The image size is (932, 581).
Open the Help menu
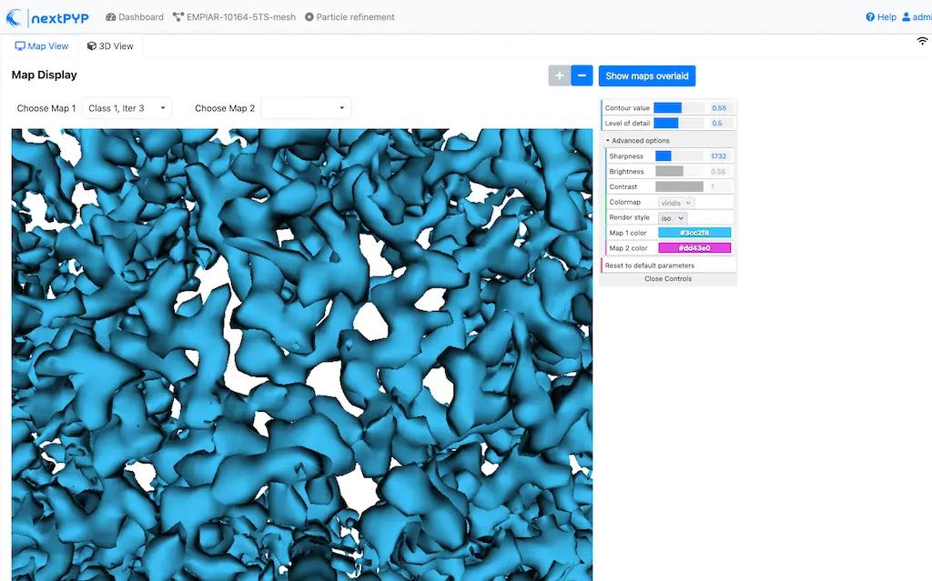880,16
